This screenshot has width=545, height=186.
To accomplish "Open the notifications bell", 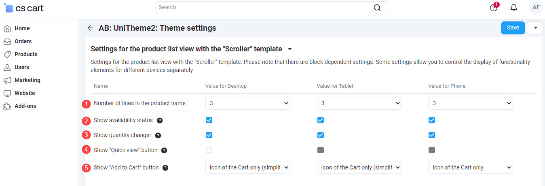I will tap(514, 8).
